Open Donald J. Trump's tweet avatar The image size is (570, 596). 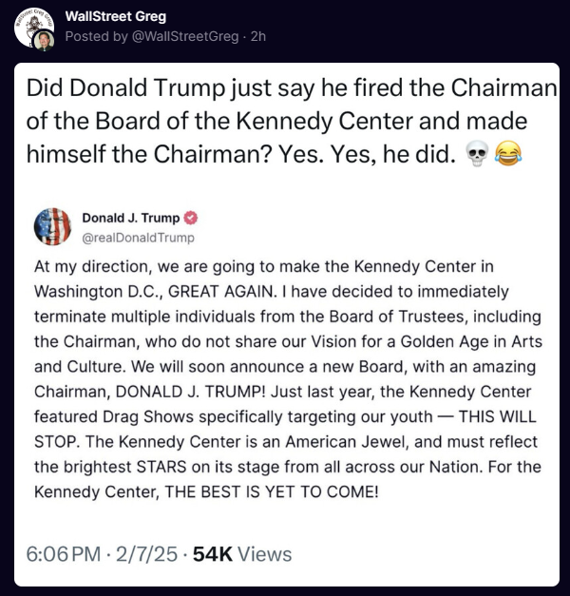click(52, 227)
